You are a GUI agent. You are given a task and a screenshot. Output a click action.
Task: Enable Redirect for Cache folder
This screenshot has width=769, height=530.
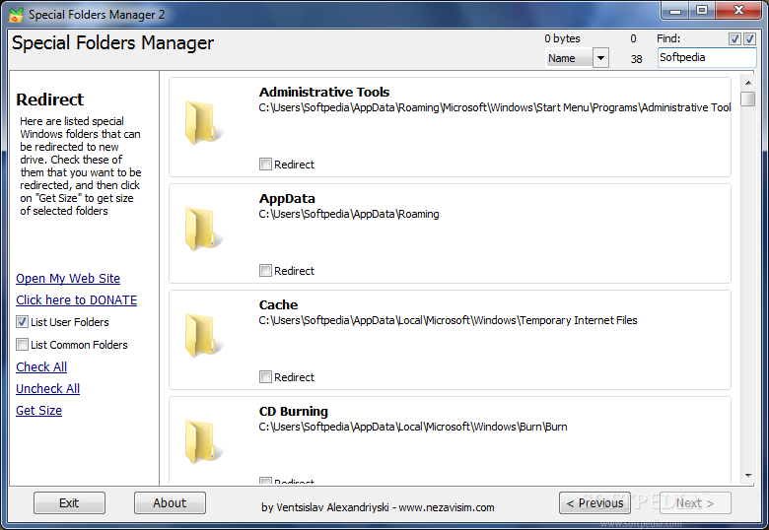coord(265,376)
